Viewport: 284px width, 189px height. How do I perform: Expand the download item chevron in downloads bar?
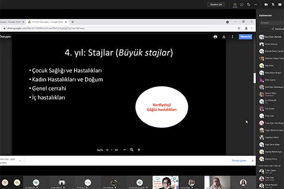coord(20,161)
